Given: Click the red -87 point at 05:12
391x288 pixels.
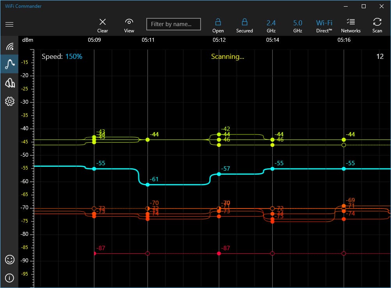Looking at the screenshot, I should (219, 253).
